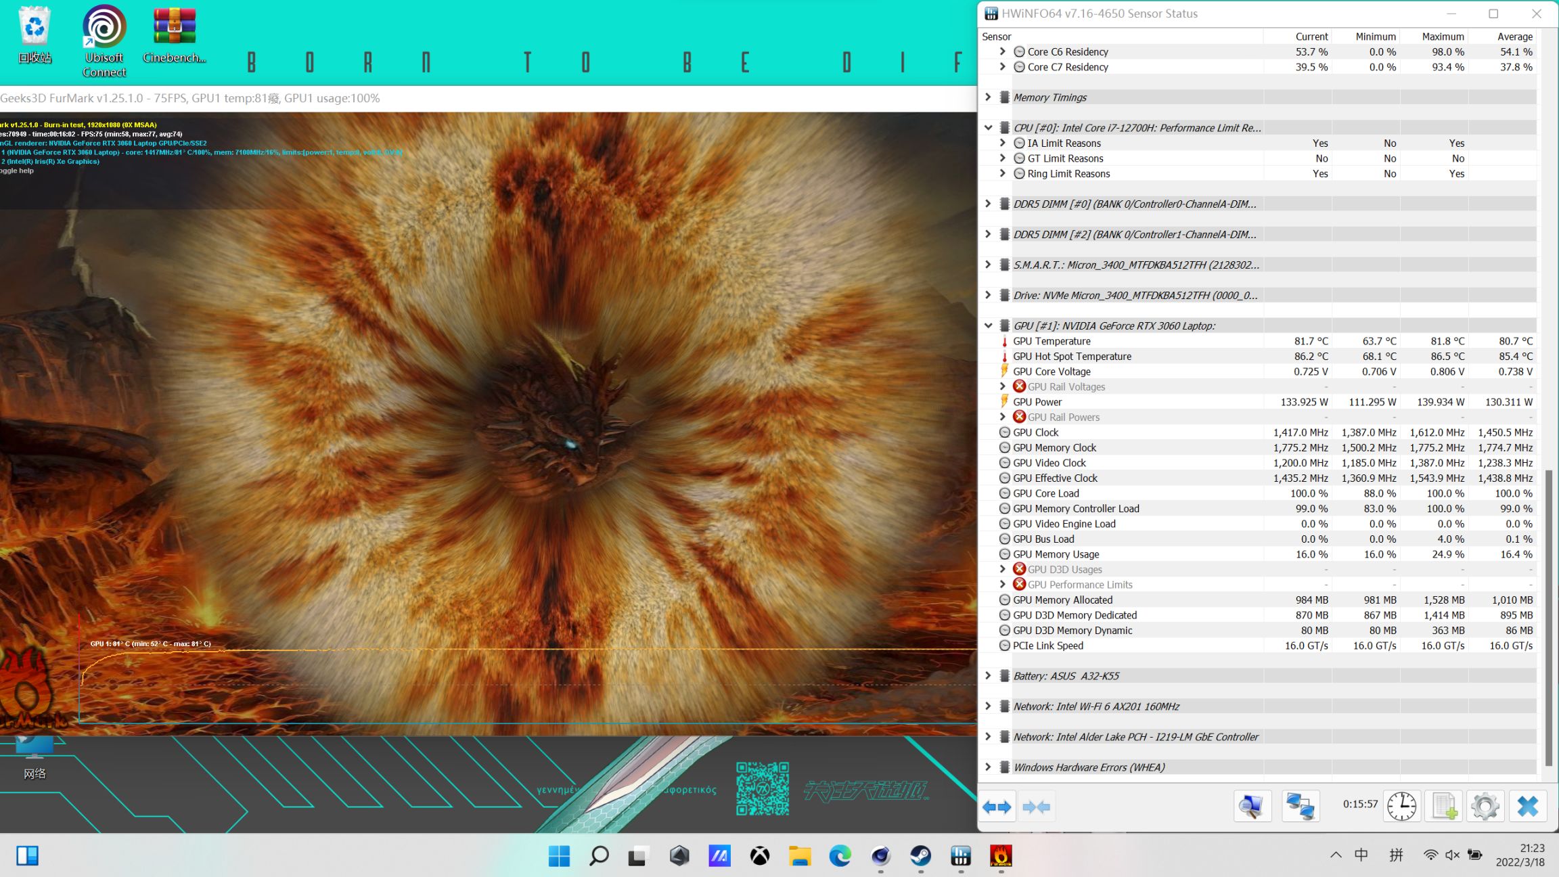Open HWiNFO sensor settings gear
The height and width of the screenshot is (877, 1559).
pos(1485,806)
